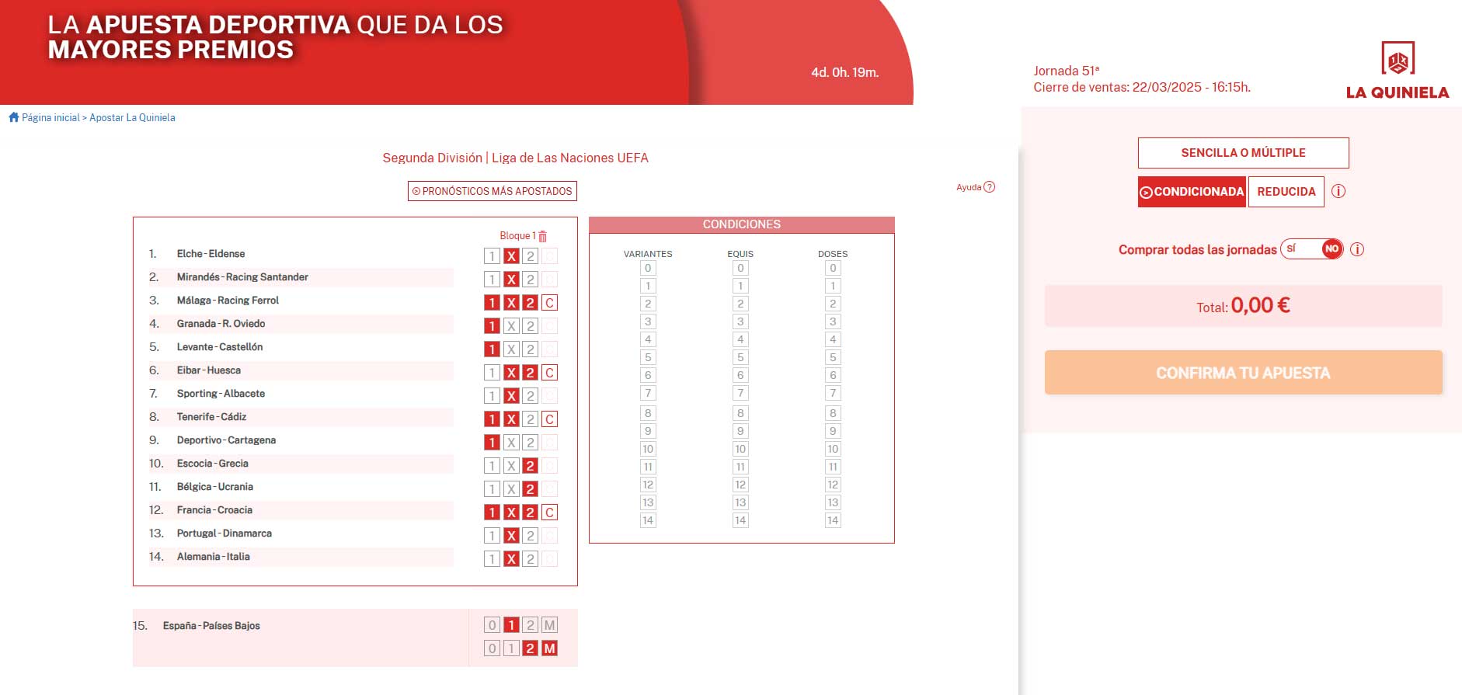Select Equis condition value 9
The width and height of the screenshot is (1462, 695).
740,431
